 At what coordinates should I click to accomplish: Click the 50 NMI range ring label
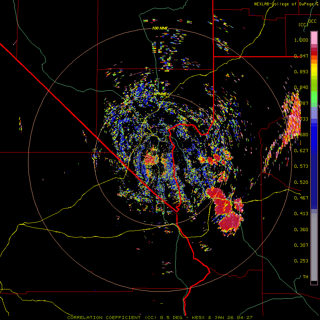coord(160,94)
